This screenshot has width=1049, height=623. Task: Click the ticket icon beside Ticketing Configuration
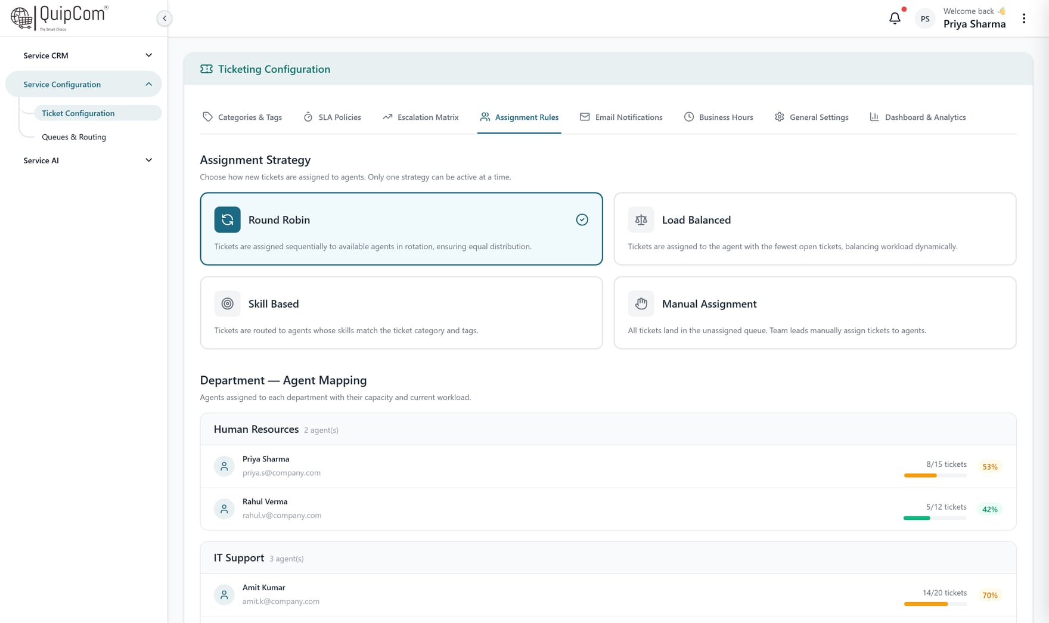click(x=206, y=69)
